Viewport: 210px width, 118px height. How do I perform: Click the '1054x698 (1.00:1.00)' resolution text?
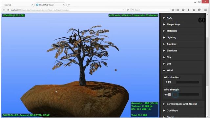click(13, 15)
